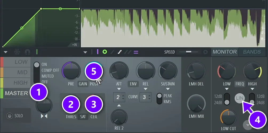
Task: Click the HIGH frequency knob with yellow arc
Action: pos(252,71)
